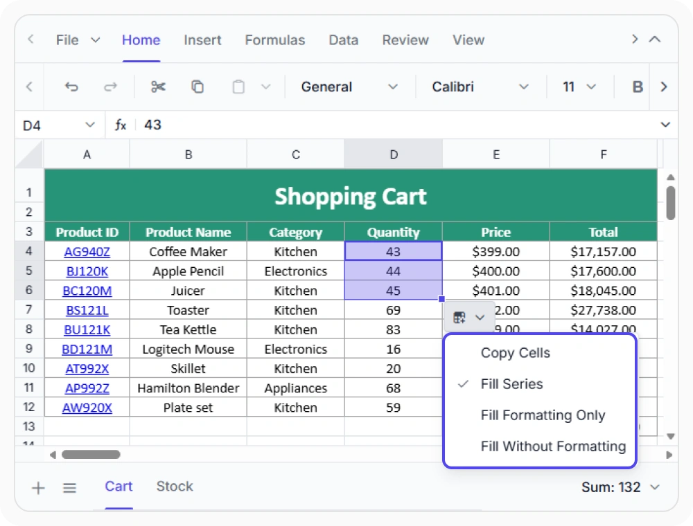The height and width of the screenshot is (526, 693).
Task: Click the Undo icon
Action: 71,87
